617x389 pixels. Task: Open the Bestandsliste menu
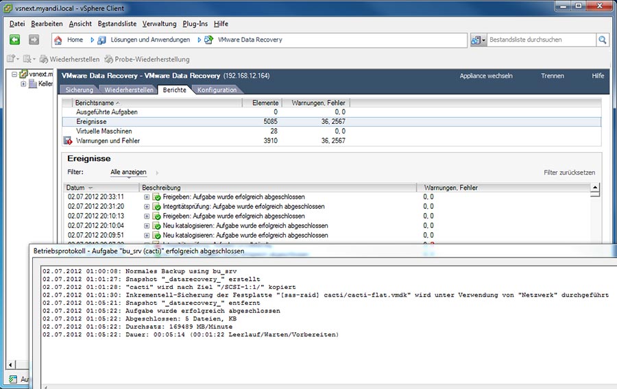[117, 23]
